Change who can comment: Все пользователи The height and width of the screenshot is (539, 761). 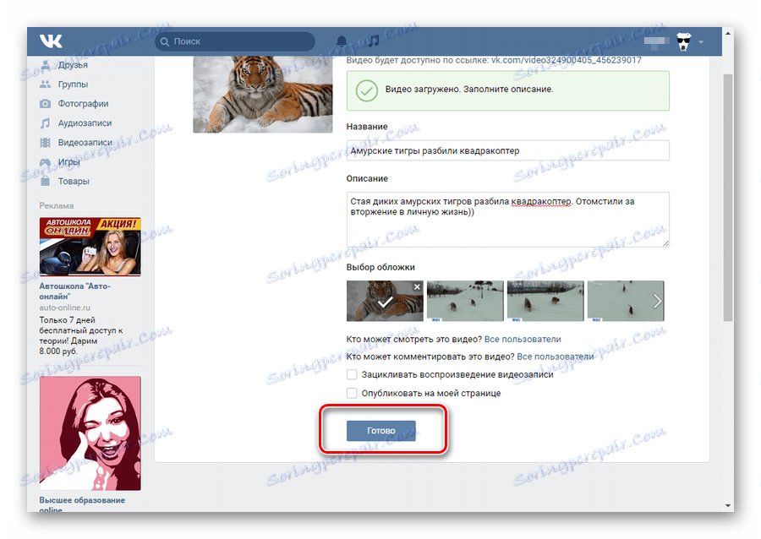tap(556, 357)
